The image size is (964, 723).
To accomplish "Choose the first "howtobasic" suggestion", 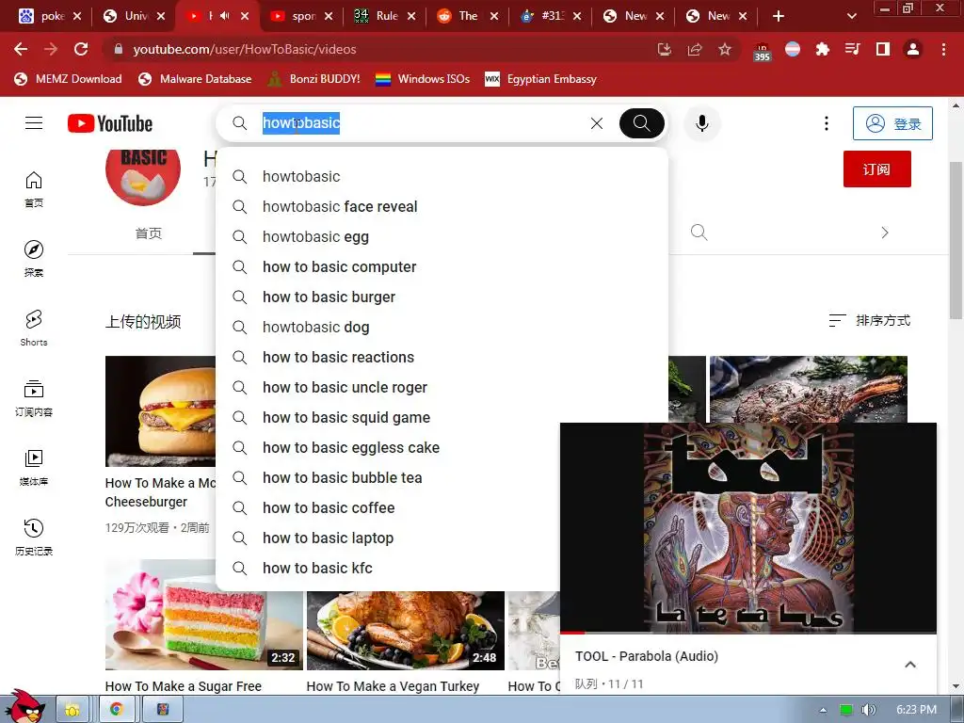I will click(442, 176).
